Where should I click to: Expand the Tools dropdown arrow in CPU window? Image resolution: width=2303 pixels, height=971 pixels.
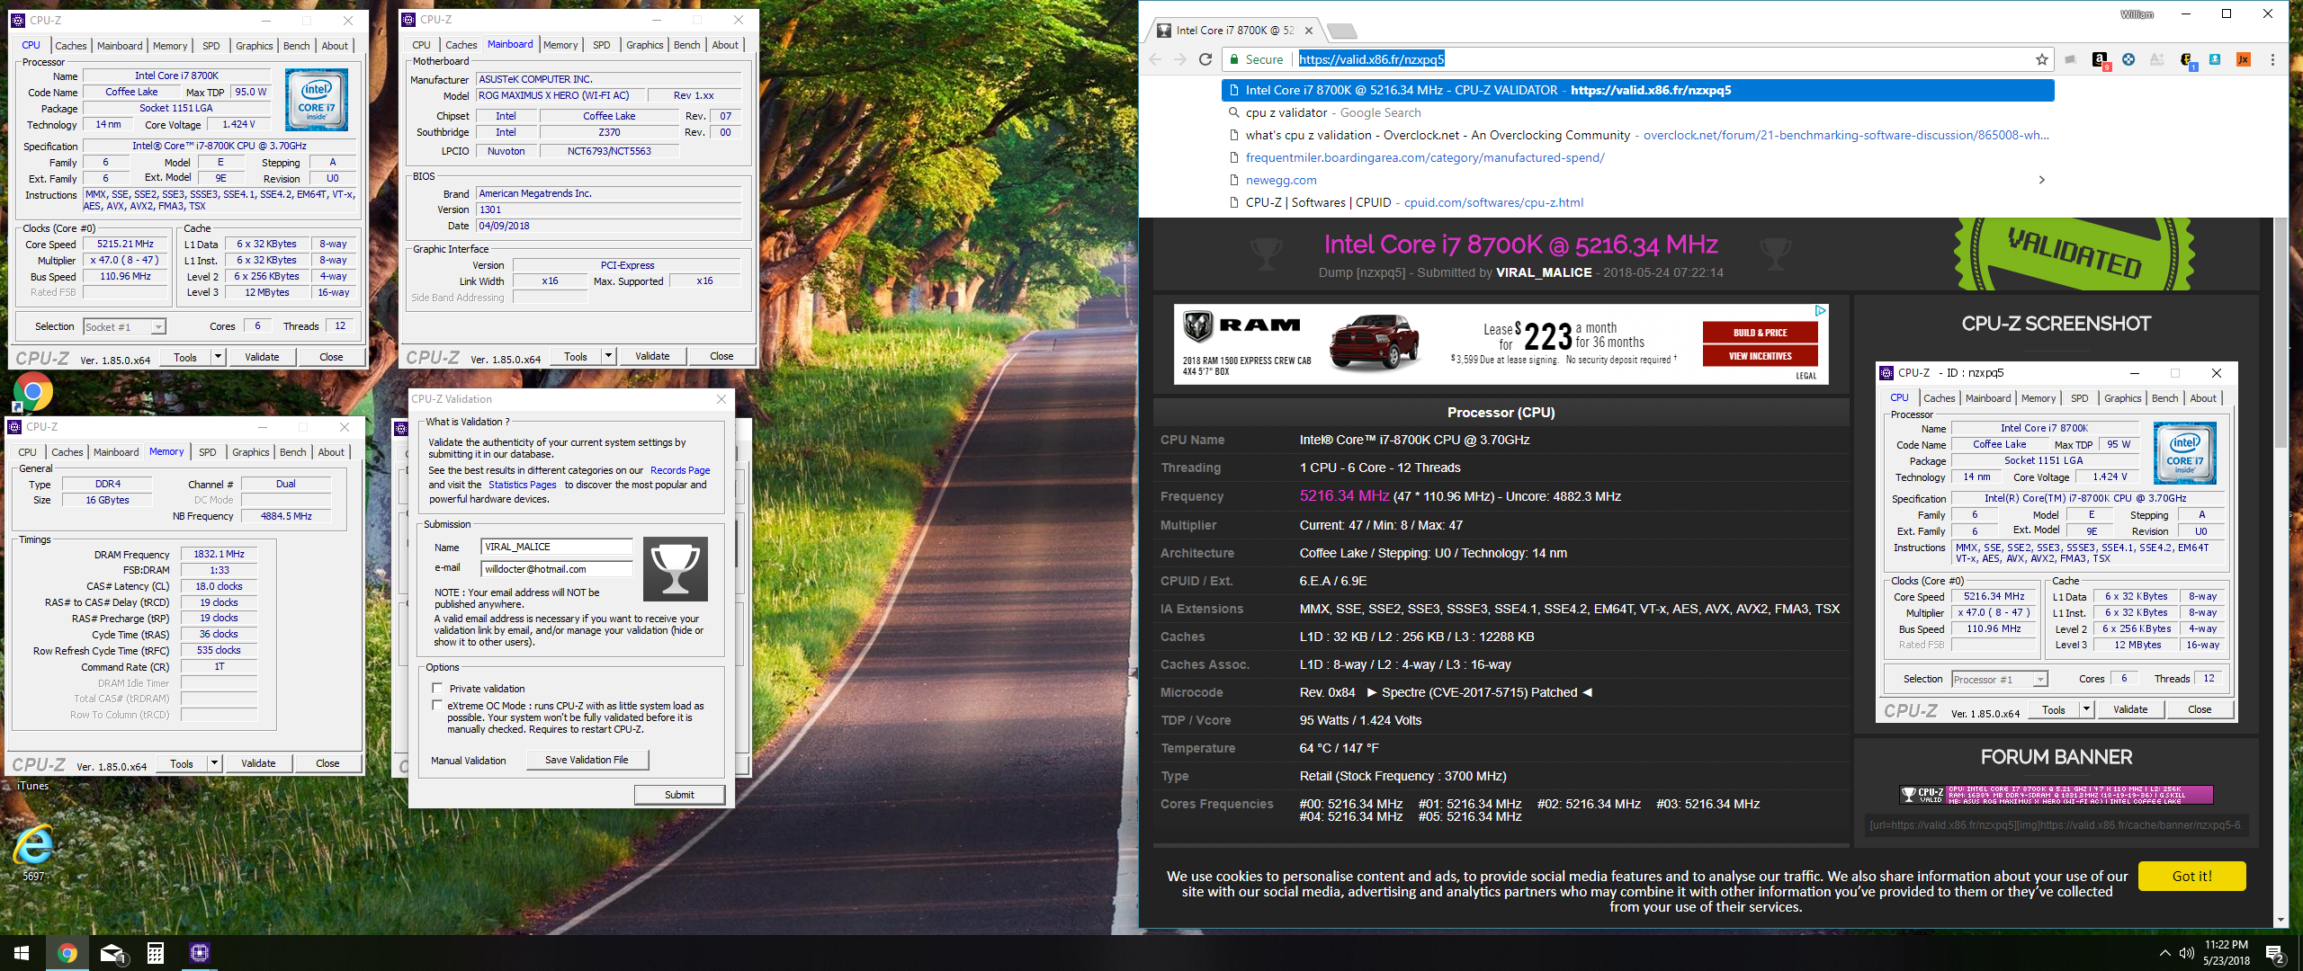pos(218,357)
